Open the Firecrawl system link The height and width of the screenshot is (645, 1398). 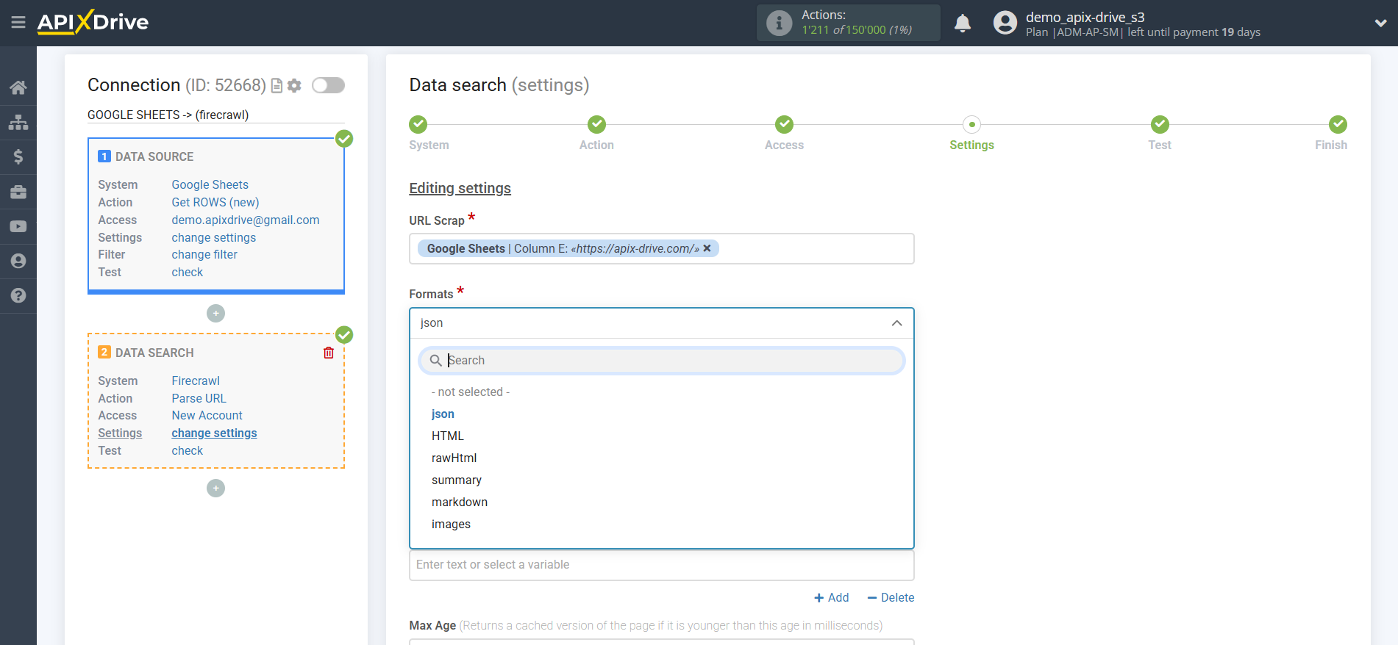point(196,381)
